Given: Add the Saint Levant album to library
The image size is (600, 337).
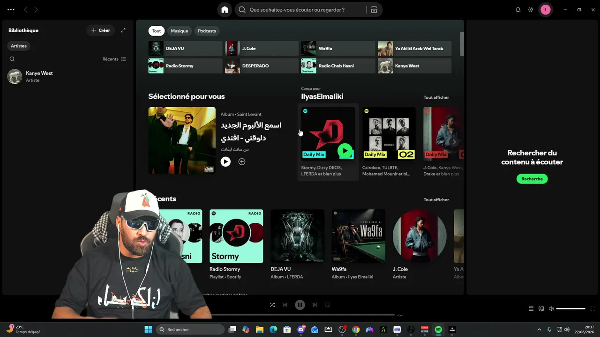Looking at the screenshot, I should pos(242,161).
